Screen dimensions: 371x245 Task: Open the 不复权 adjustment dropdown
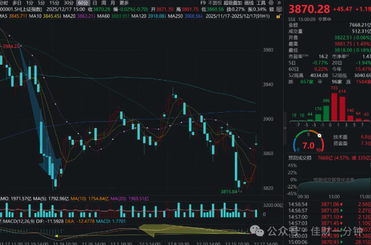214,3
